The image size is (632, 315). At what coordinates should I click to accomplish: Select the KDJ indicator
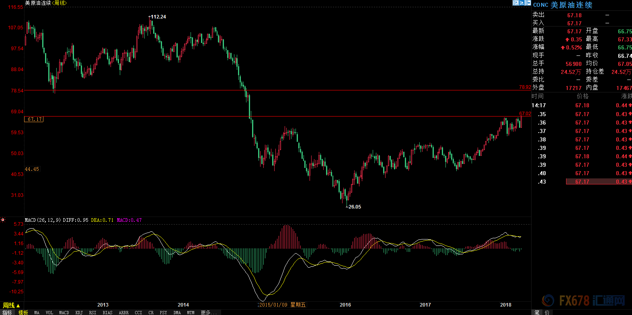point(79,313)
